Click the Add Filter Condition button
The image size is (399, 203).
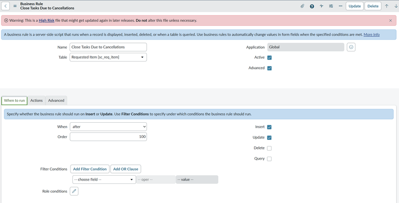[x=90, y=169]
